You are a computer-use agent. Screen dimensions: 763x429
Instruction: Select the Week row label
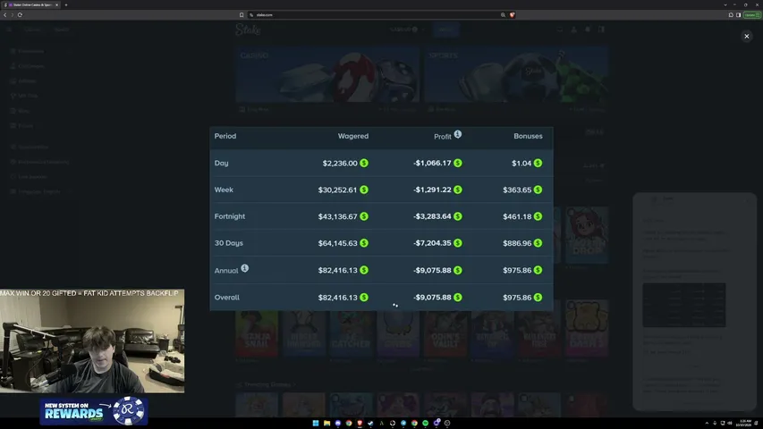[224, 189]
